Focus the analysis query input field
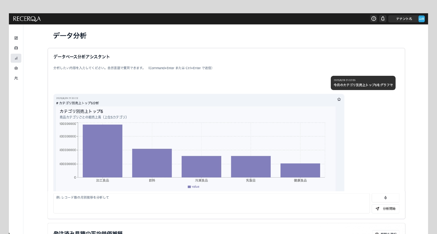437x234 pixels. [211, 203]
